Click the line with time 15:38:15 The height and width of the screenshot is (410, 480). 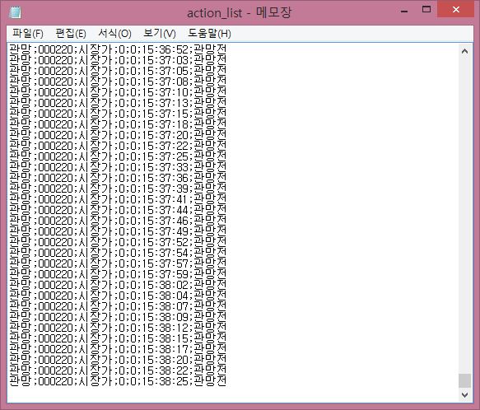pyautogui.click(x=118, y=339)
